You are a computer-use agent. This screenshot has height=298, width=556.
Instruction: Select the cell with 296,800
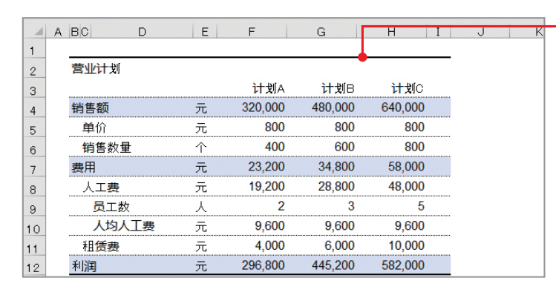(x=263, y=265)
